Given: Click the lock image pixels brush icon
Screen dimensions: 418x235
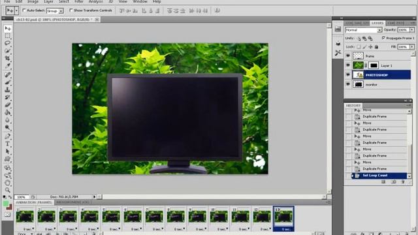Looking at the screenshot, I should click(x=364, y=47).
